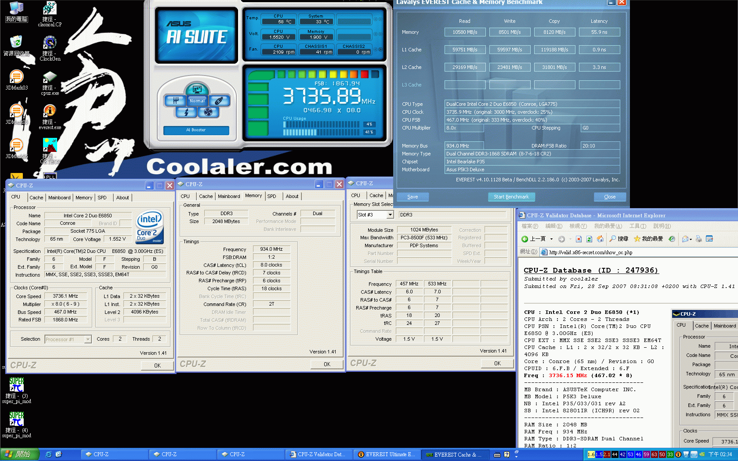This screenshot has width=738, height=461.
Task: Open My Computer desktop icon
Action: tap(17, 12)
